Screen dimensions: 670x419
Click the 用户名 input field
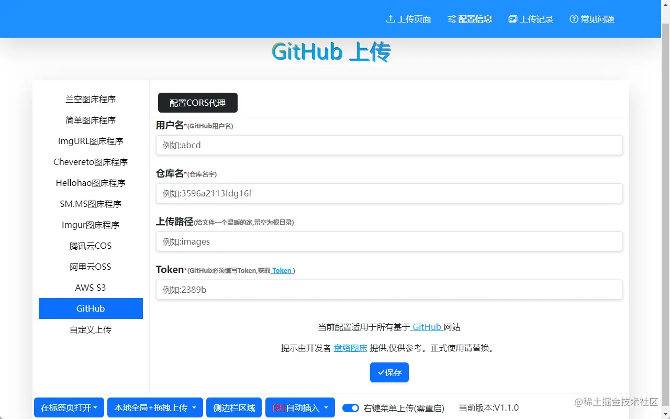389,145
